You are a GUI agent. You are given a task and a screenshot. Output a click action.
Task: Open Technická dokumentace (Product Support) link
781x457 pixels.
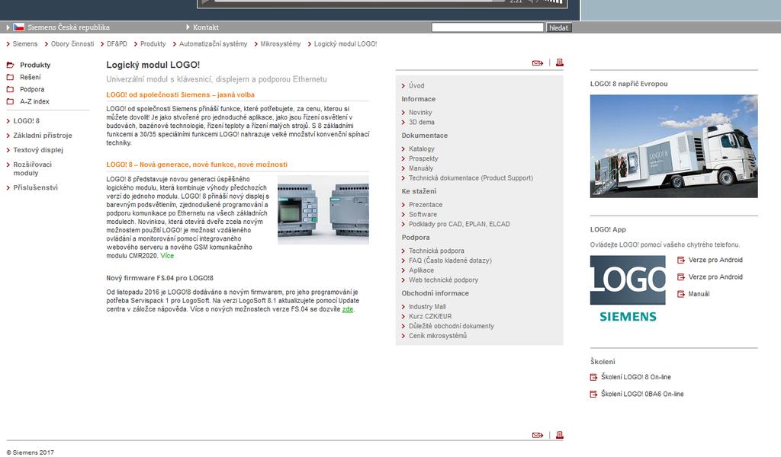click(x=471, y=178)
